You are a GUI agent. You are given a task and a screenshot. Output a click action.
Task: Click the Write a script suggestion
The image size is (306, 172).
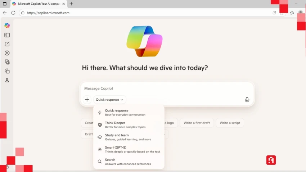coord(230,123)
